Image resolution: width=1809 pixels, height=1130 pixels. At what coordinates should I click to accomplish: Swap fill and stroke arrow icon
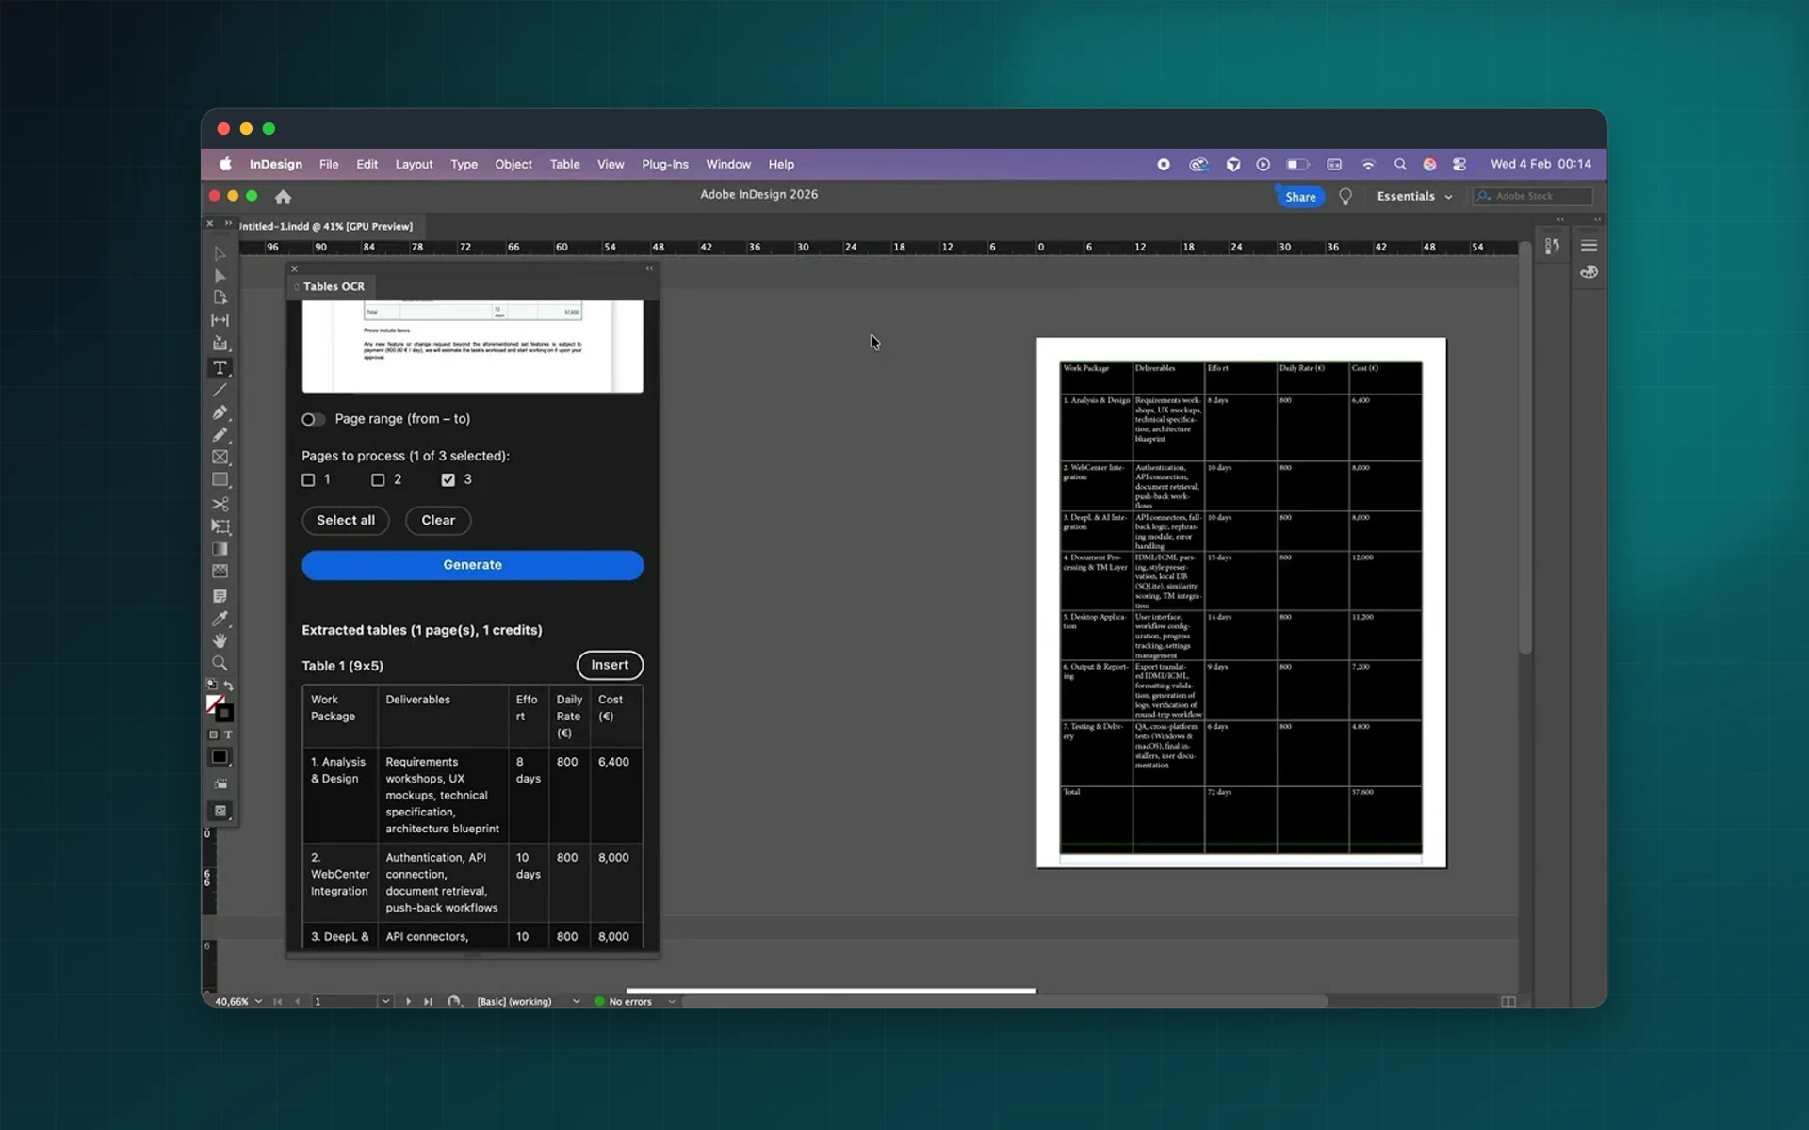click(228, 686)
